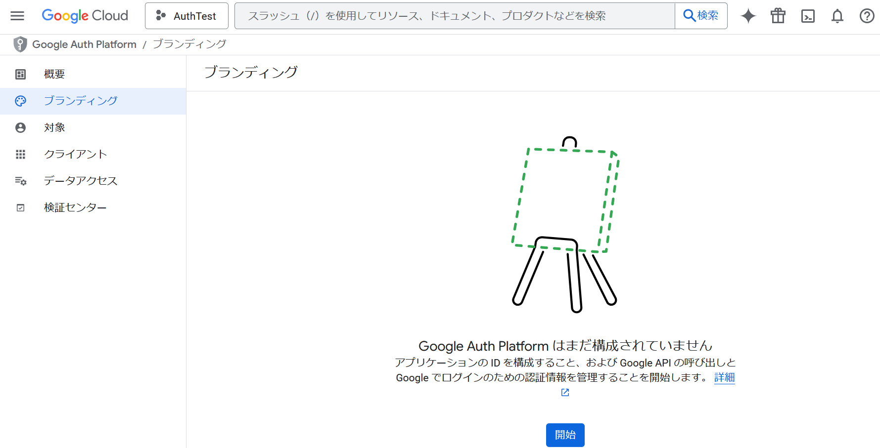Click the gift box icon
This screenshot has width=880, height=448.
point(778,16)
